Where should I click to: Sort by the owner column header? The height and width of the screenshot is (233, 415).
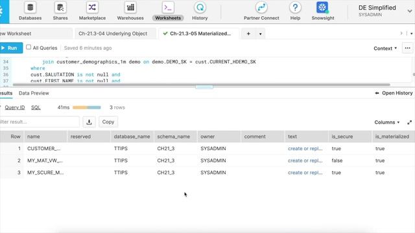(x=219, y=137)
